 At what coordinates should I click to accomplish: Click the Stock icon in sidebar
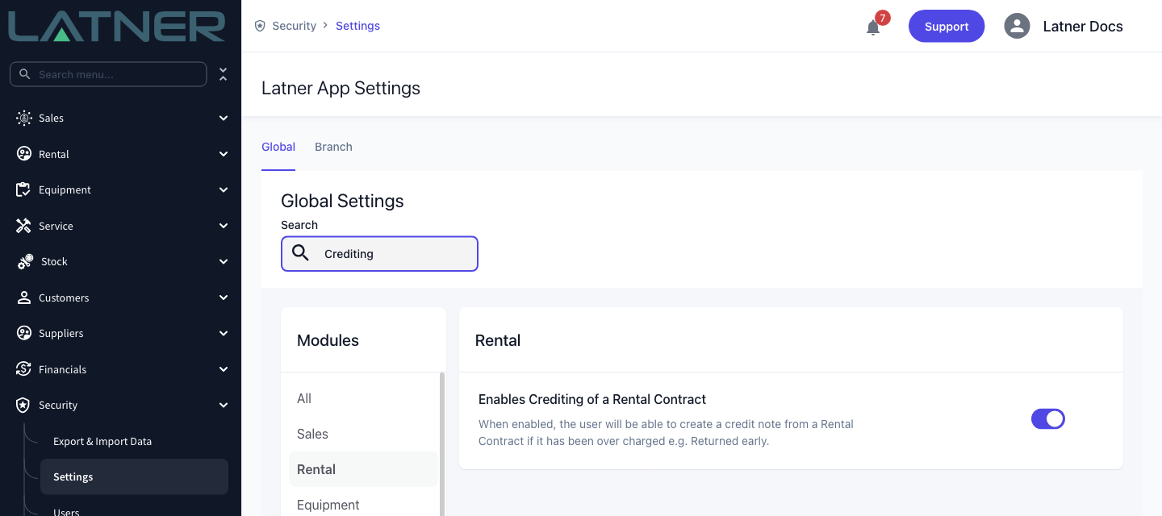click(x=25, y=261)
